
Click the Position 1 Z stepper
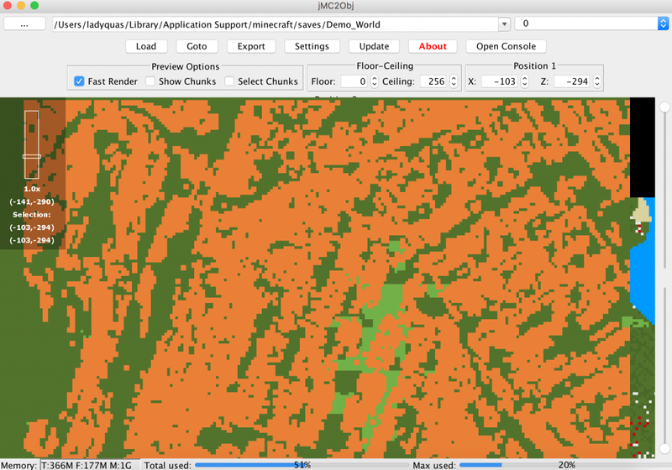(596, 81)
